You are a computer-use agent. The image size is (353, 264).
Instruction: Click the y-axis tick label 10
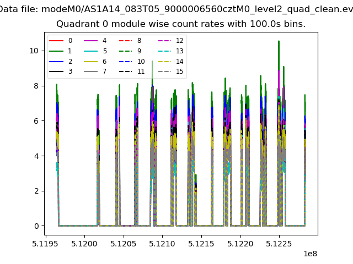[34, 51]
